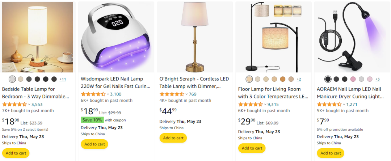Choose orange-brown swatch for Floor Lamp
Image resolution: width=391 pixels, height=161 pixels.
(283, 79)
